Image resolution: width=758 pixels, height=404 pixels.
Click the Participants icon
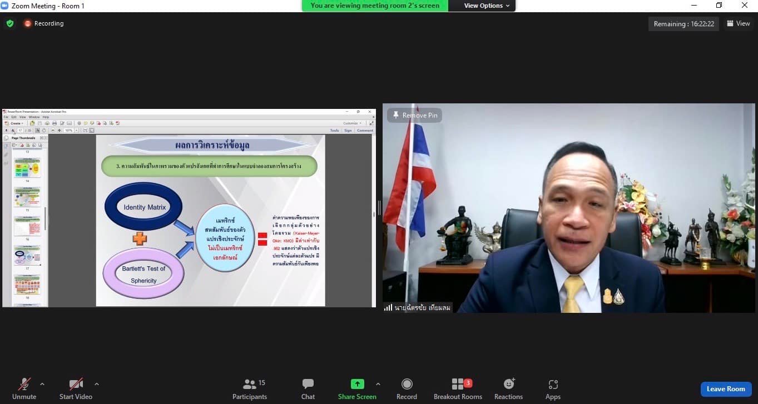(250, 385)
